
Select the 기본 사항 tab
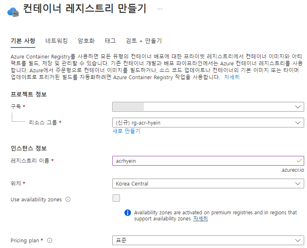pos(23,41)
